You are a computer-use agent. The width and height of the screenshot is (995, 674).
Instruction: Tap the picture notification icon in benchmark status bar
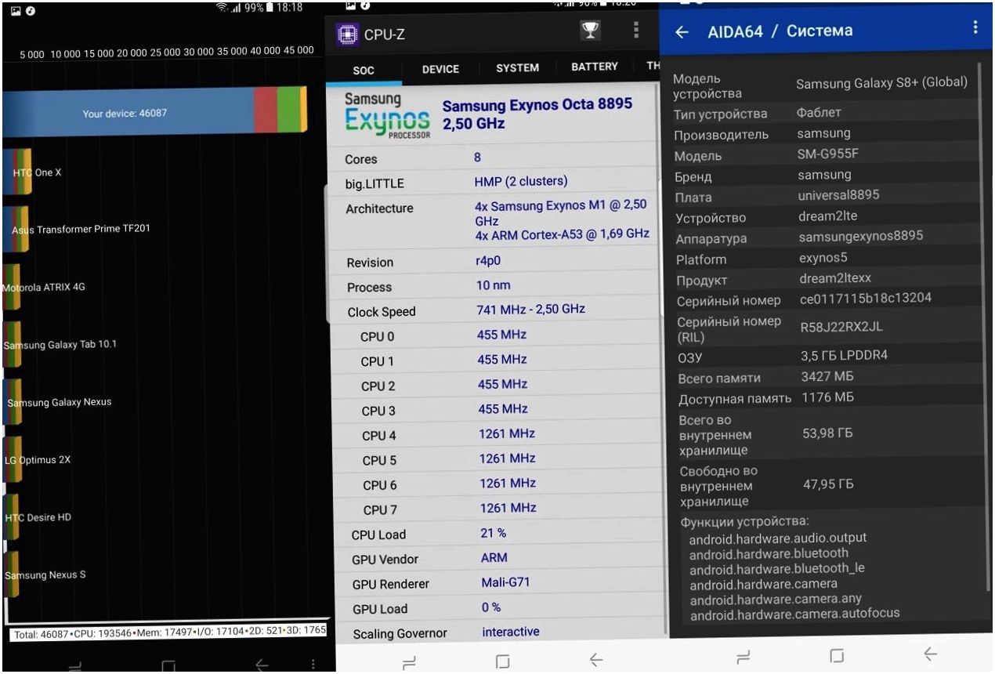coord(16,12)
